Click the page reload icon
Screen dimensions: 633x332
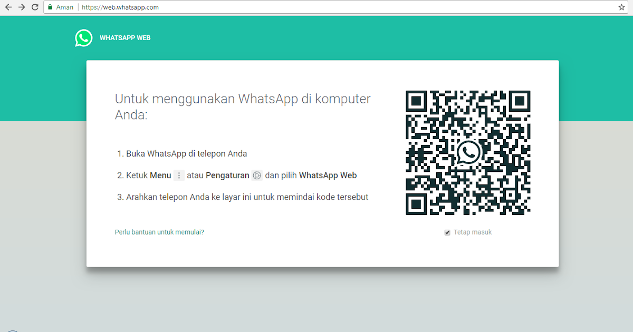click(35, 7)
